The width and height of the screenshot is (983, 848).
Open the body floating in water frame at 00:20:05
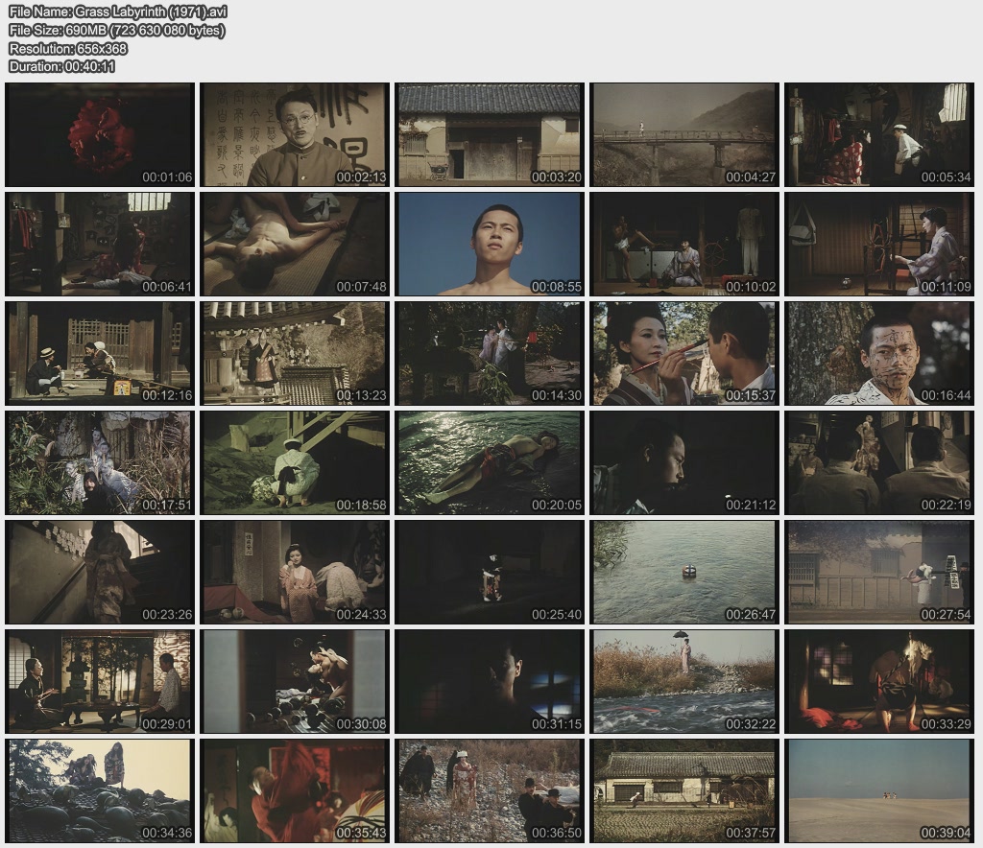click(490, 462)
